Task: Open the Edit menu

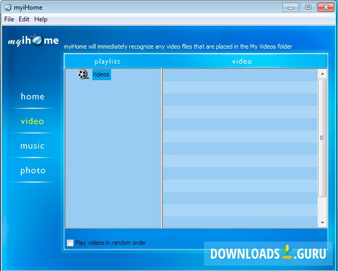Action: [24, 19]
